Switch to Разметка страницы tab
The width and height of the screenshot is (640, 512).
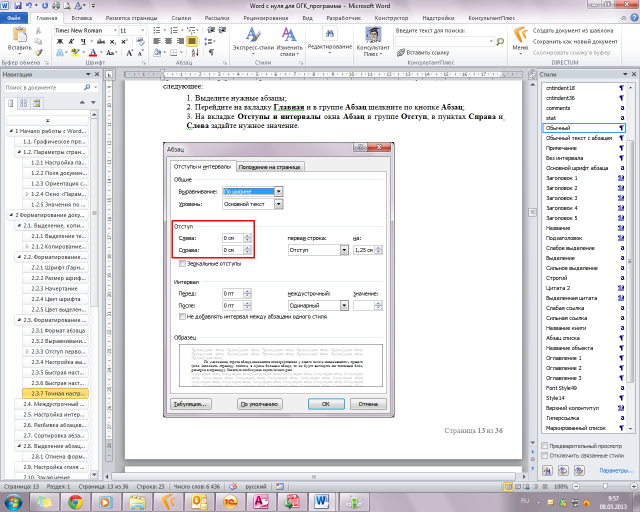click(x=131, y=18)
